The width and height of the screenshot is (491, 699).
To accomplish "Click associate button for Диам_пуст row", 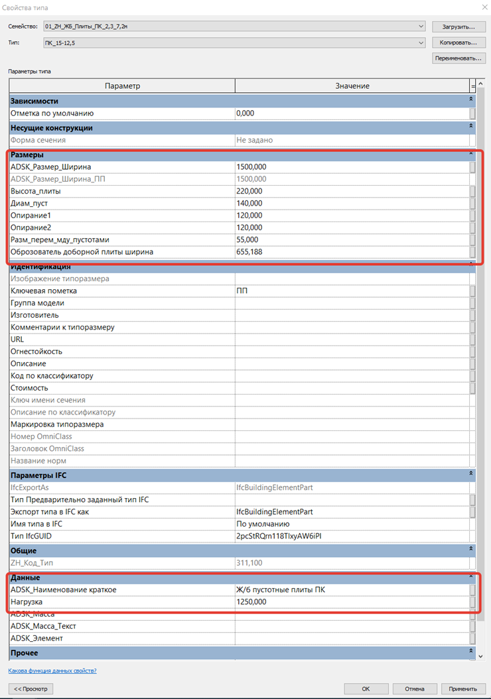I will 472,204.
